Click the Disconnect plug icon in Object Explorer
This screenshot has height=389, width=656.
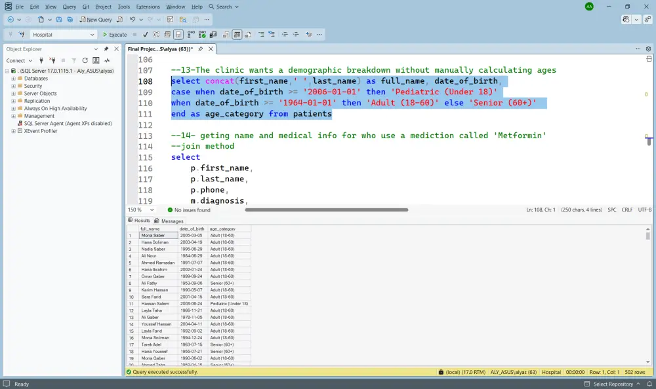[x=52, y=61]
